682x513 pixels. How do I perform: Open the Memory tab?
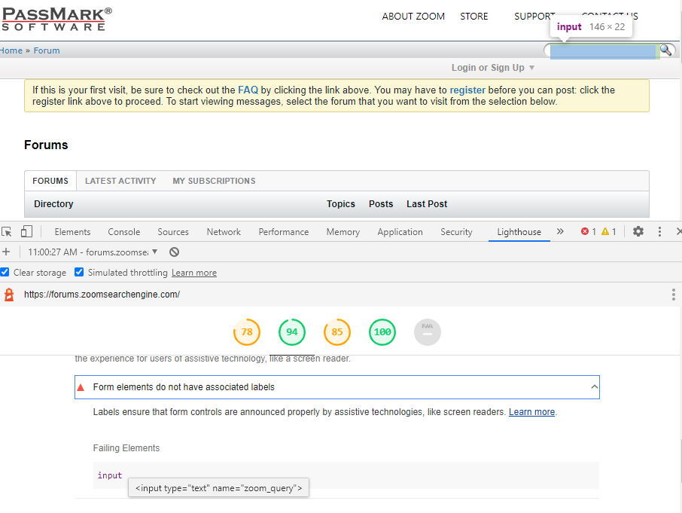343,232
